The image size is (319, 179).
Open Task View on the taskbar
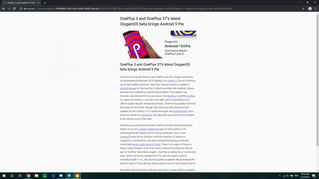[x=20, y=176]
